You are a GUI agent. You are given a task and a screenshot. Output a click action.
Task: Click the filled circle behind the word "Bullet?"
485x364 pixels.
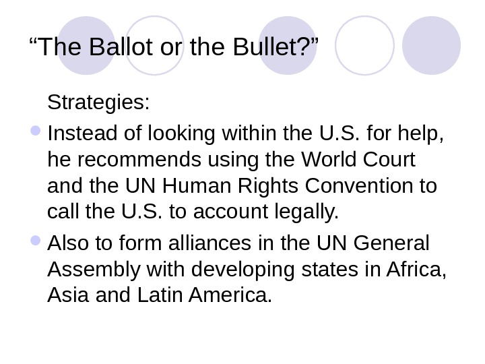288,45
